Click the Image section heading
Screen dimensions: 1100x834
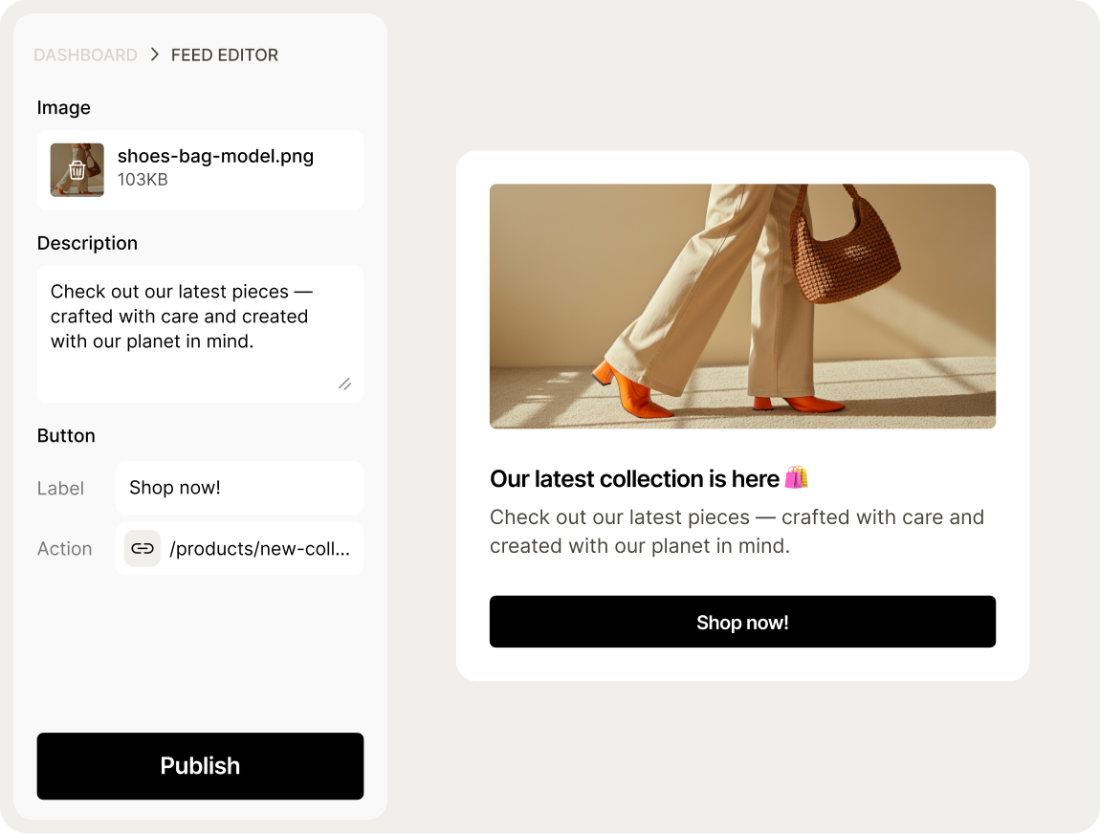[x=64, y=108]
